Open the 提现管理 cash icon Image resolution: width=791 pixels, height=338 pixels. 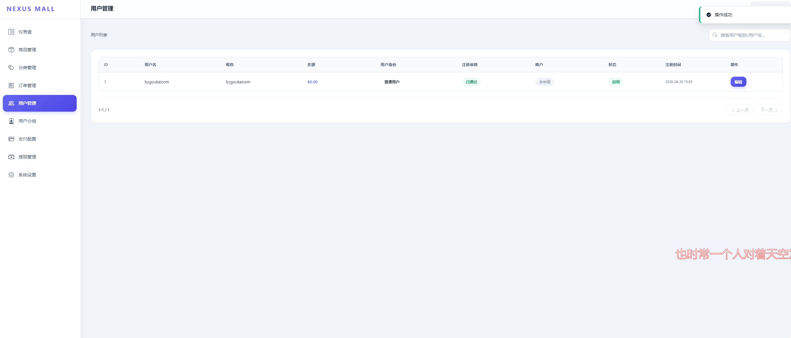(11, 157)
